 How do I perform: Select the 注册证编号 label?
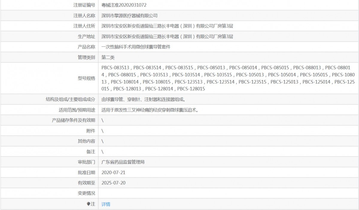tap(84, 5)
